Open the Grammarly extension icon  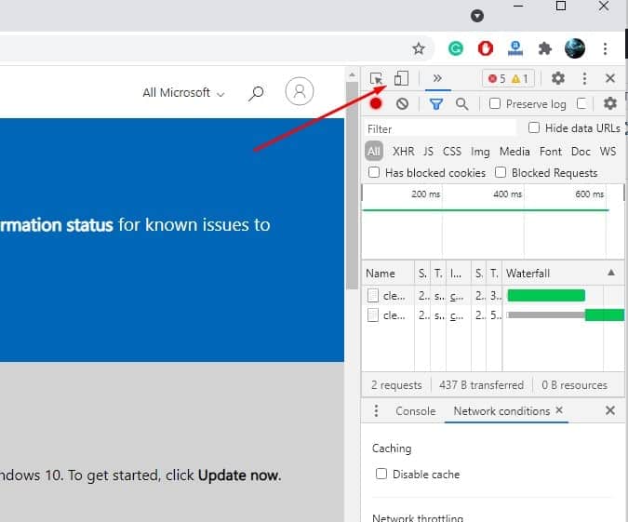[456, 49]
